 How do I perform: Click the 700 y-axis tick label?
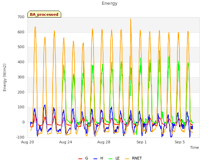[x=21, y=17]
